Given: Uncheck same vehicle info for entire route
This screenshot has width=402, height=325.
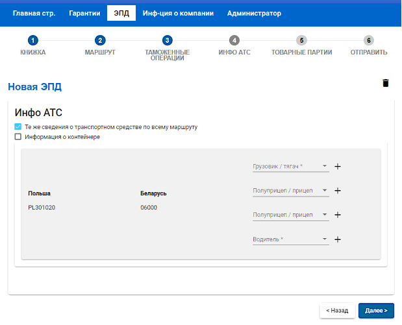Looking at the screenshot, I should click(18, 127).
